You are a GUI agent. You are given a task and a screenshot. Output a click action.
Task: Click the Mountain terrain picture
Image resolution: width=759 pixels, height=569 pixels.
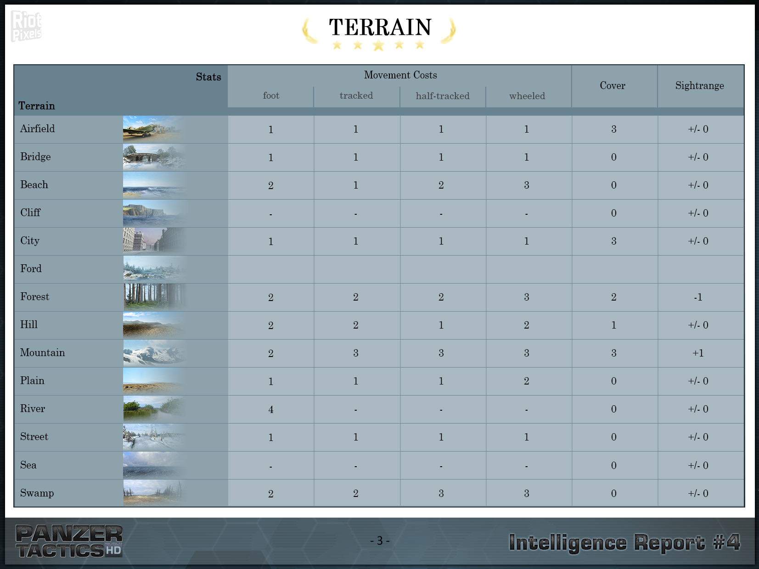[x=154, y=353]
